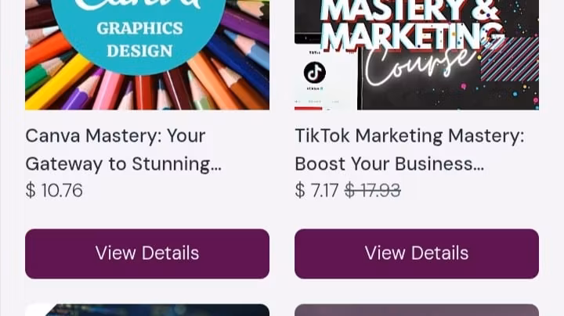Click the discounted $ 7.17 price
564x316 pixels.
pyautogui.click(x=316, y=190)
